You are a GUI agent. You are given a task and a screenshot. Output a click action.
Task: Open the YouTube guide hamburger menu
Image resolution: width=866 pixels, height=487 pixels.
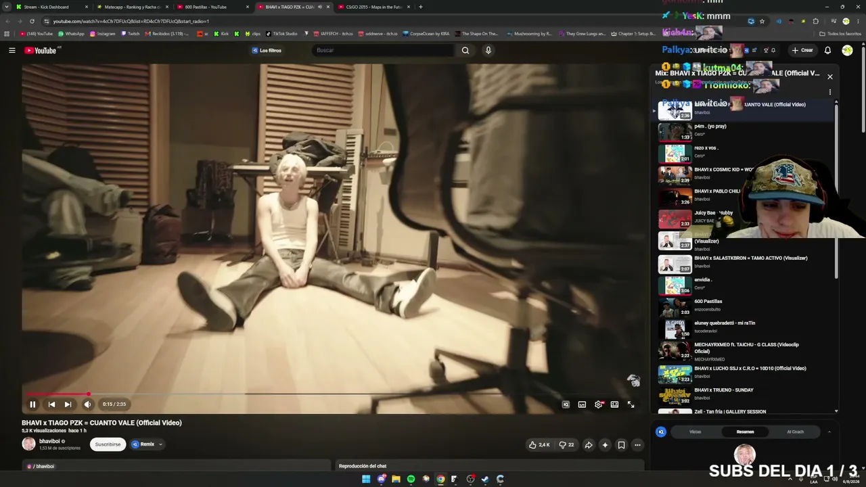click(12, 50)
